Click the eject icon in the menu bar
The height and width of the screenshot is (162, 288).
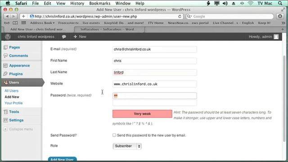click(234, 3)
